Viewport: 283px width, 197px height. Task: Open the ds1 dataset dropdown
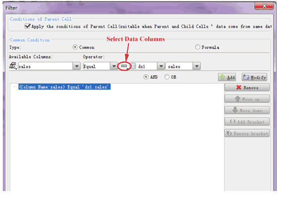[x=161, y=66]
